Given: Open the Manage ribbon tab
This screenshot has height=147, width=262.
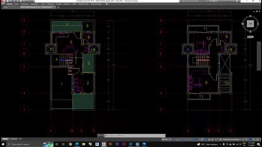Looking at the screenshot, I should point(50,4).
